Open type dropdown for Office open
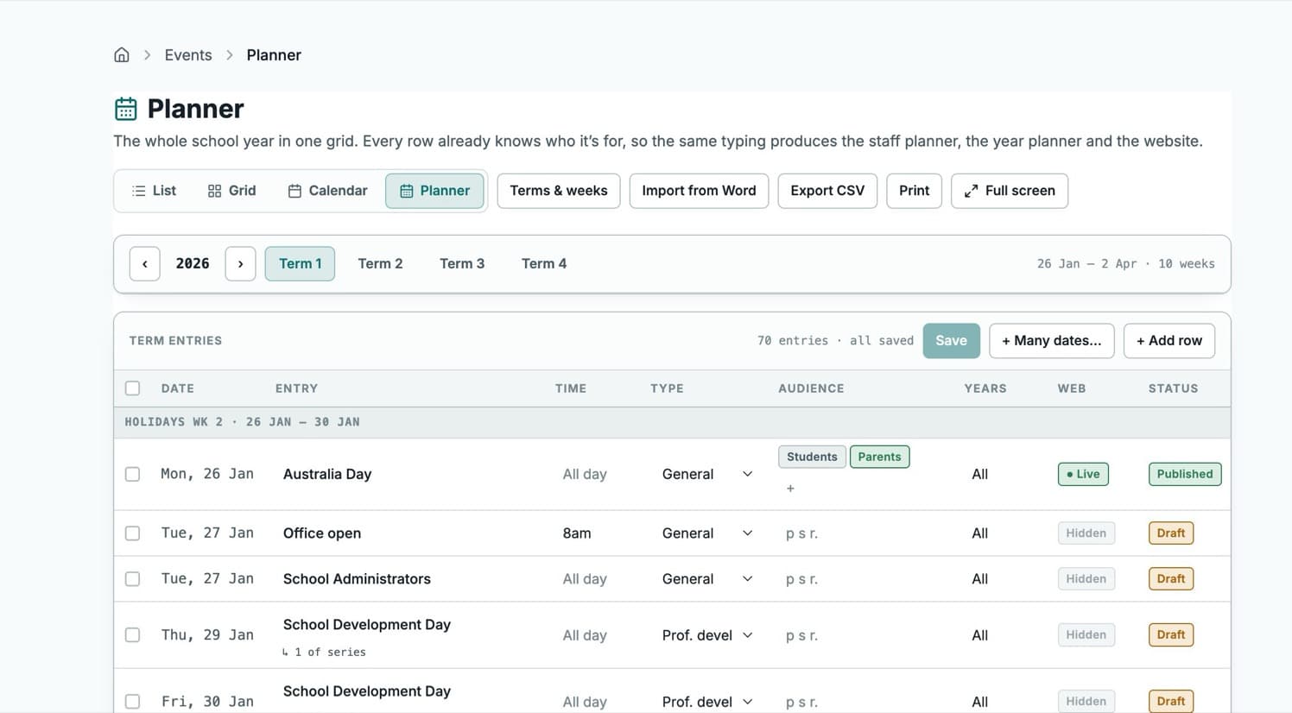1292x713 pixels. pos(707,533)
